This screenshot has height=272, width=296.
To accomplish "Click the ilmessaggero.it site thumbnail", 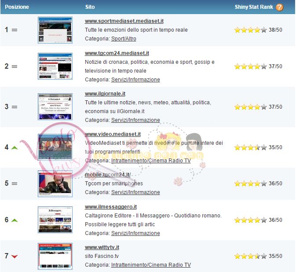I will (55, 220).
